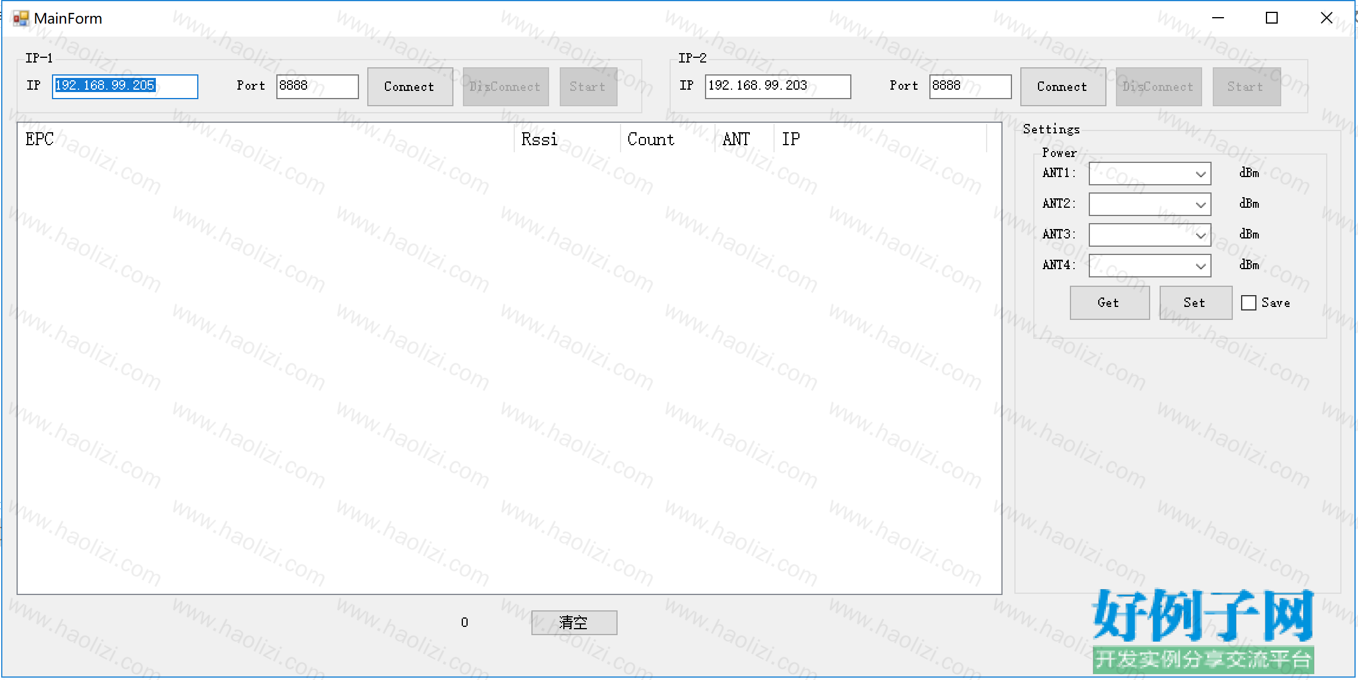Click the ANT1 power label
The width and height of the screenshot is (1358, 680).
1059,173
